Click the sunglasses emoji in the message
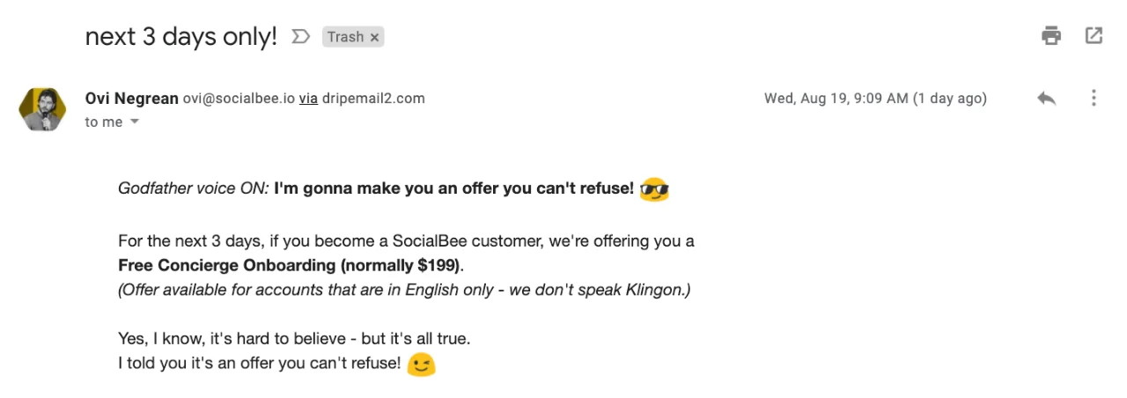 tap(654, 189)
